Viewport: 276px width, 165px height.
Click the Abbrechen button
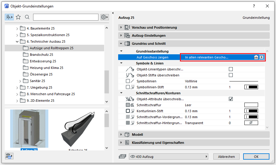[x=226, y=156]
